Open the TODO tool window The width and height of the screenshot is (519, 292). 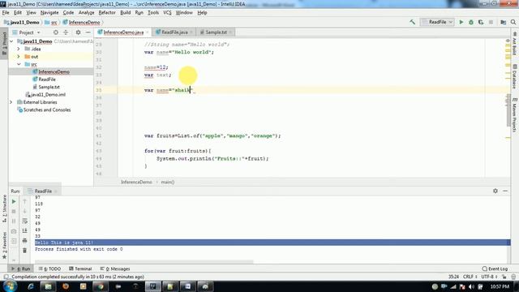(x=49, y=268)
